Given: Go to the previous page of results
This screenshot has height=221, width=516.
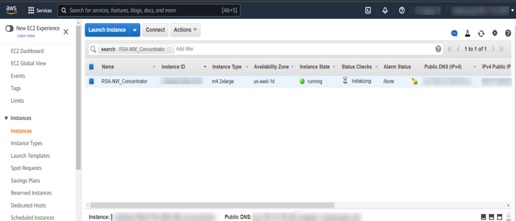Looking at the screenshot, I should pyautogui.click(x=458, y=49).
